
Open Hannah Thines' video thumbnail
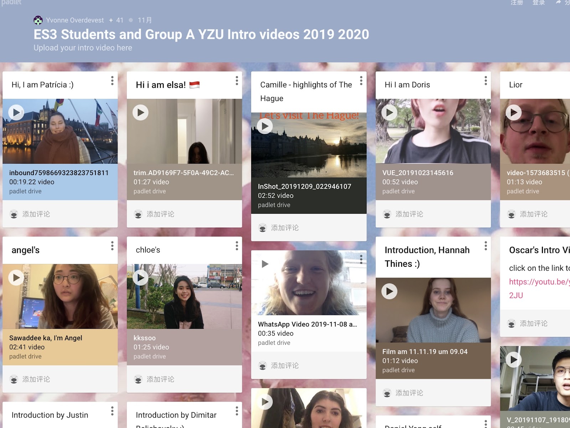pos(433,310)
